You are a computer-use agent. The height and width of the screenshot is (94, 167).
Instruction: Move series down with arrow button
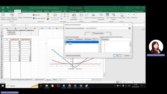97,39
